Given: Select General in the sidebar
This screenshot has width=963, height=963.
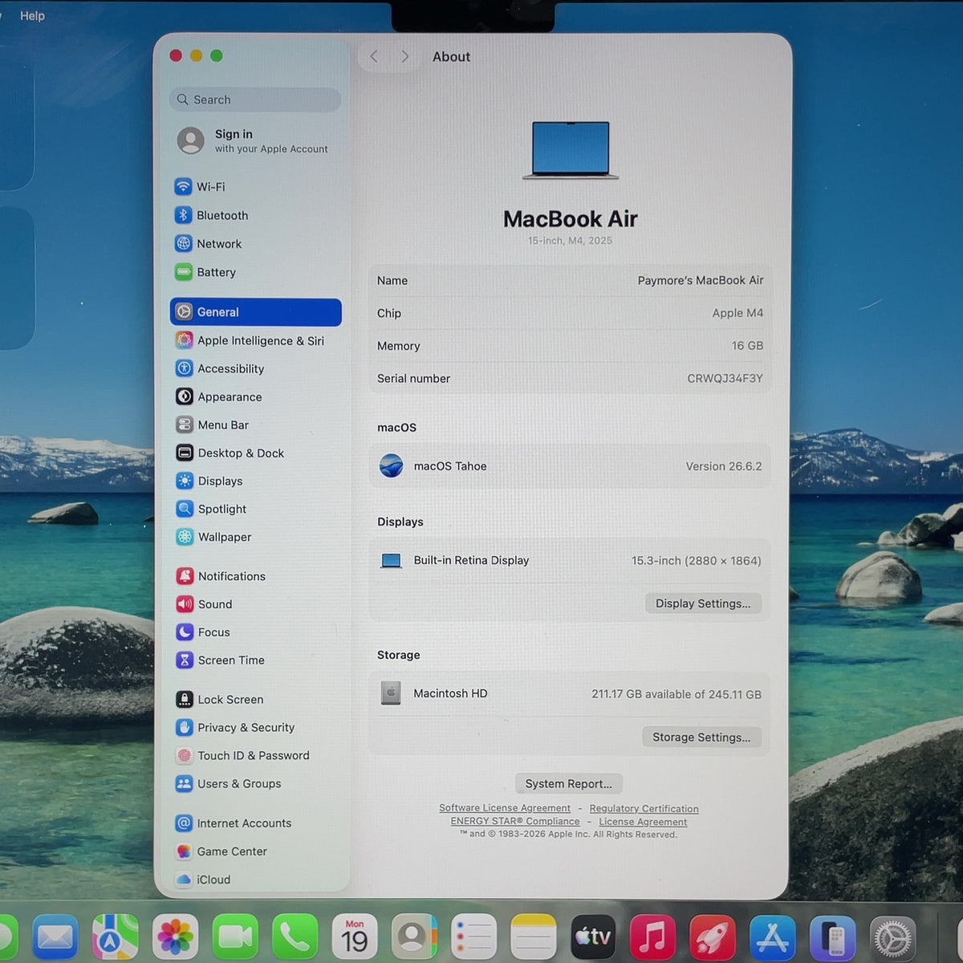Looking at the screenshot, I should coord(256,312).
